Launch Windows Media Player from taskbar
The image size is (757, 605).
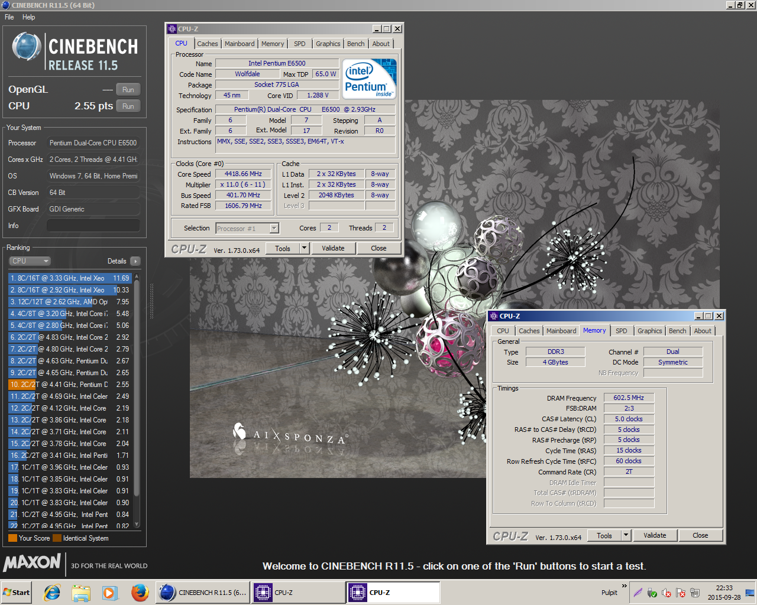(110, 593)
